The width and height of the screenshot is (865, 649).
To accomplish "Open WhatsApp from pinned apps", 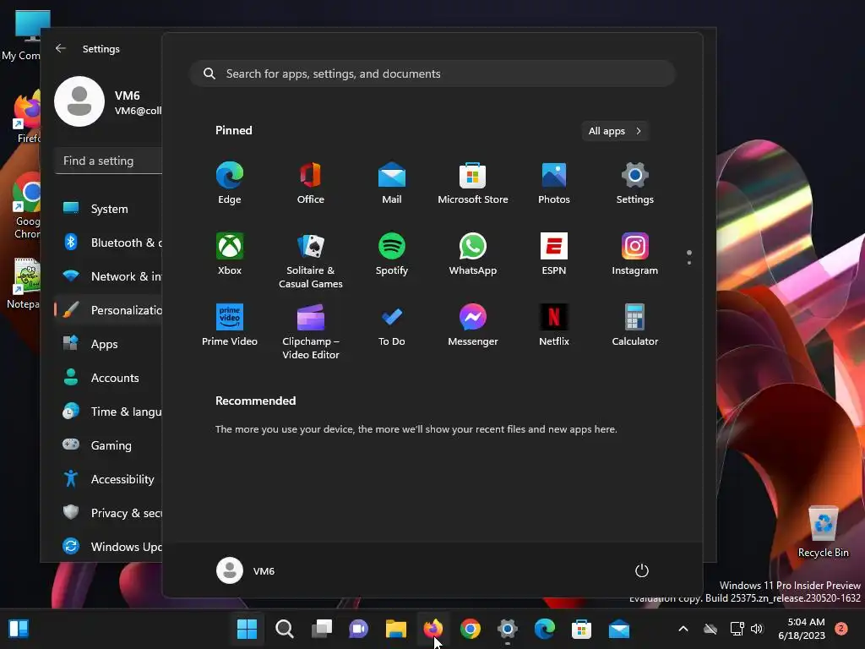I will coord(473,254).
